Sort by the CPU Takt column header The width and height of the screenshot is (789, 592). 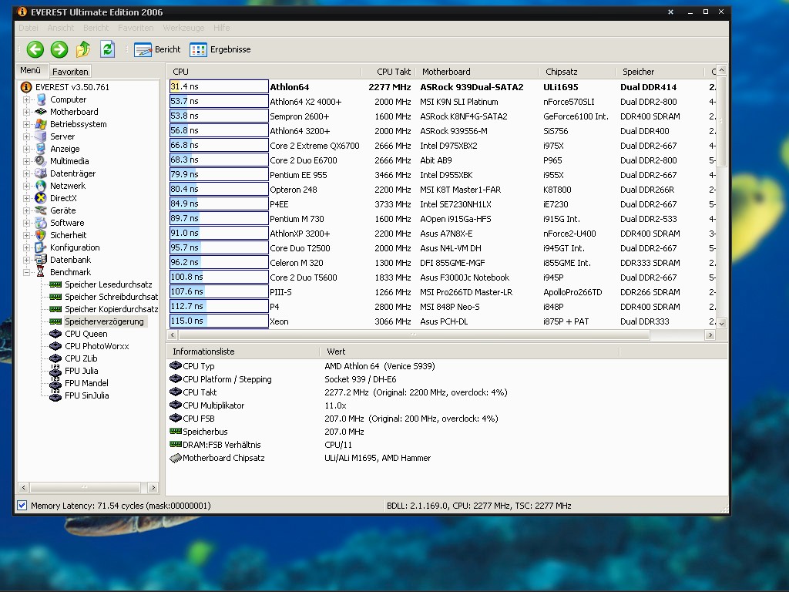[x=394, y=72]
